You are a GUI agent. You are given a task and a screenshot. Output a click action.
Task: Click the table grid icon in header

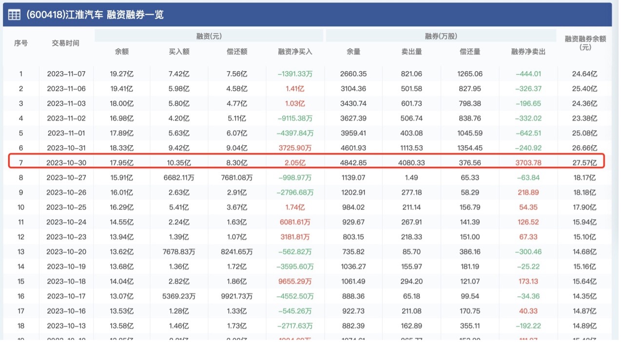tap(14, 15)
